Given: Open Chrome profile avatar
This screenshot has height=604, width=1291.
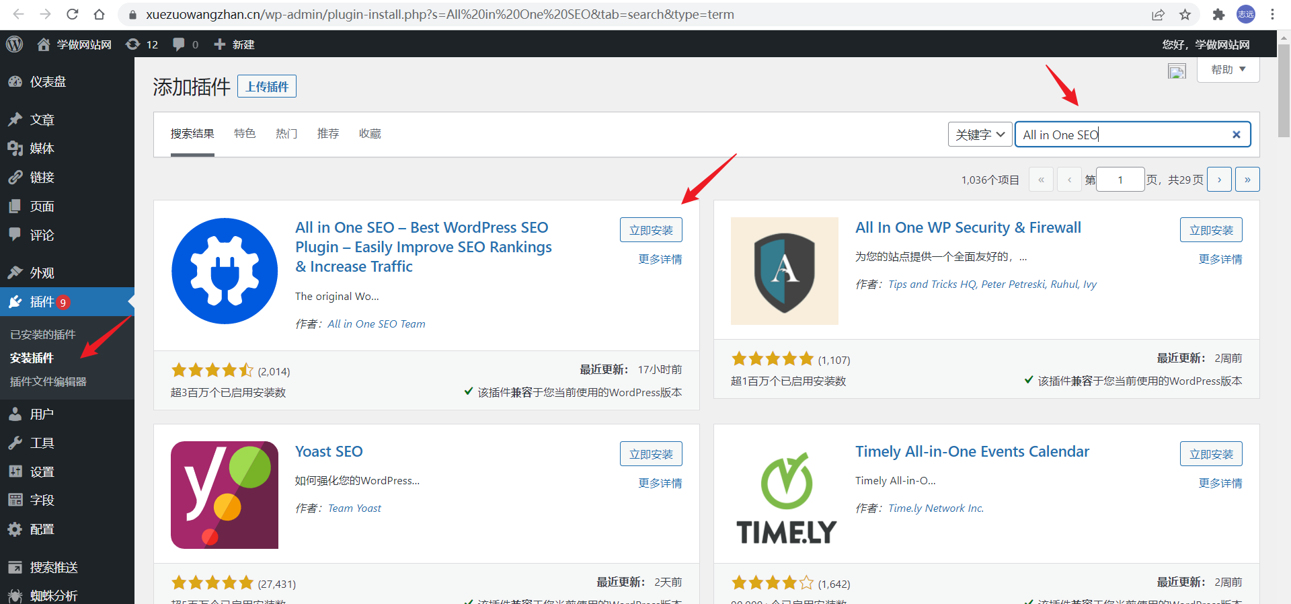Looking at the screenshot, I should pos(1246,14).
